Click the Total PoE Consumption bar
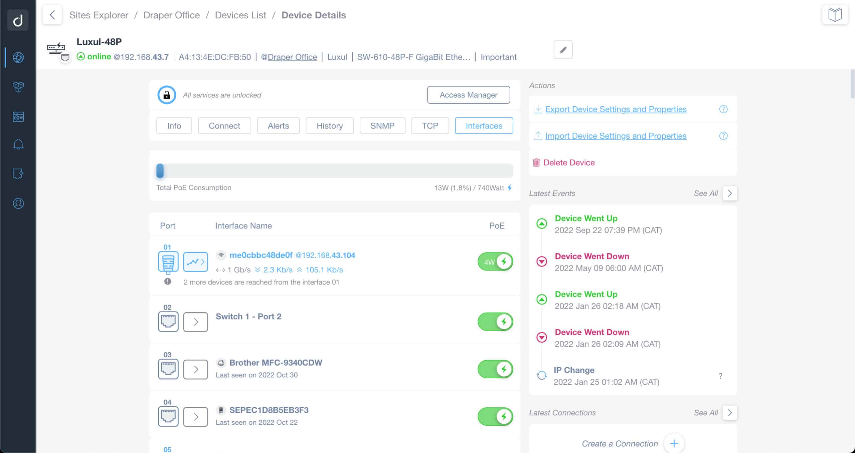 pyautogui.click(x=334, y=171)
